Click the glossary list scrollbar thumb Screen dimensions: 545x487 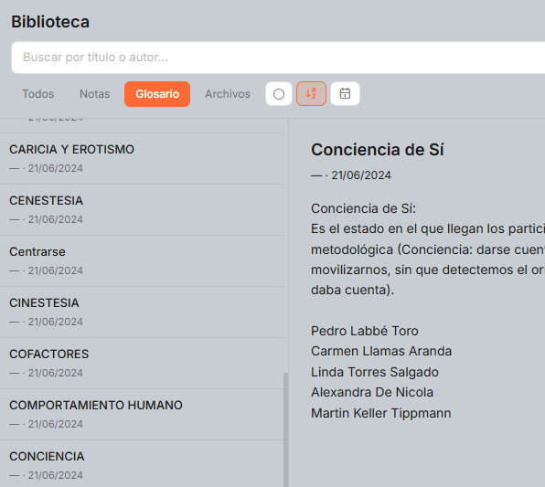point(285,430)
